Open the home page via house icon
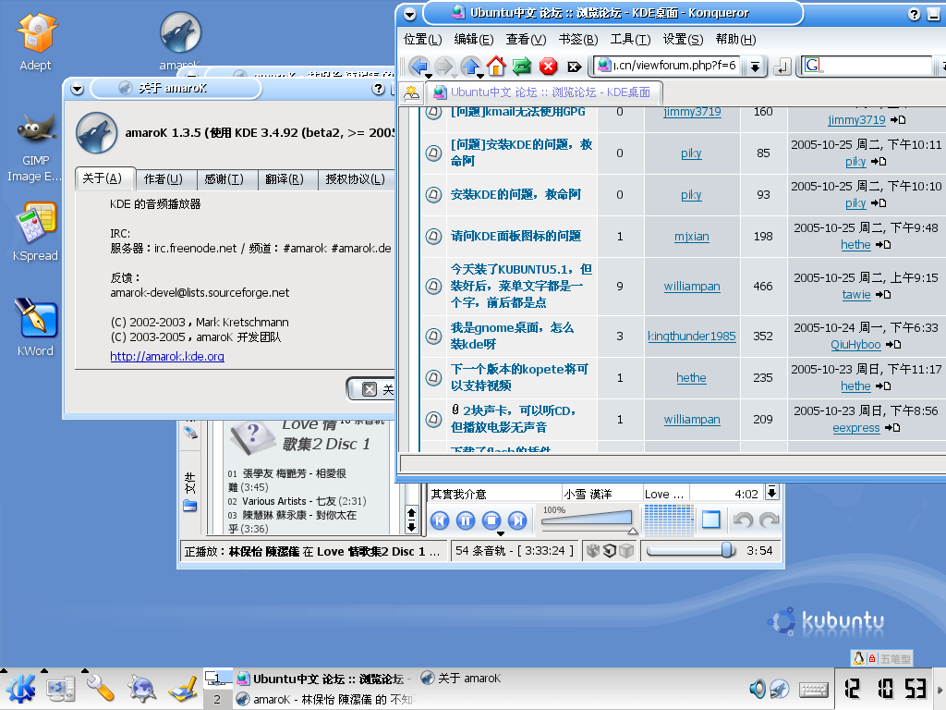This screenshot has width=946, height=710. (496, 66)
